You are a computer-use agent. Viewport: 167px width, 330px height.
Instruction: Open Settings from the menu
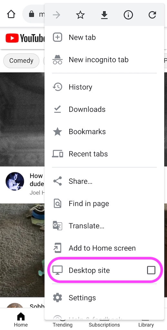point(104,297)
